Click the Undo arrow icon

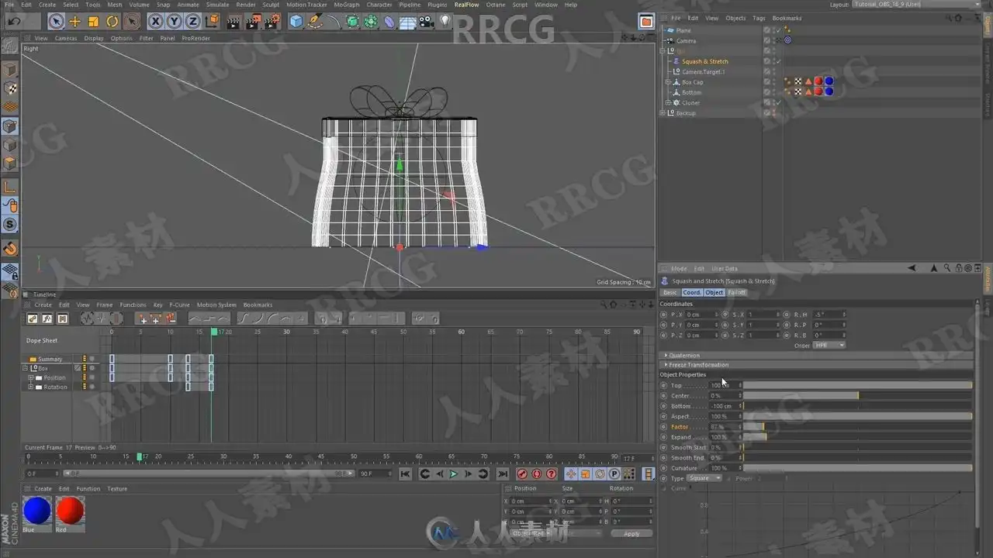(x=14, y=22)
